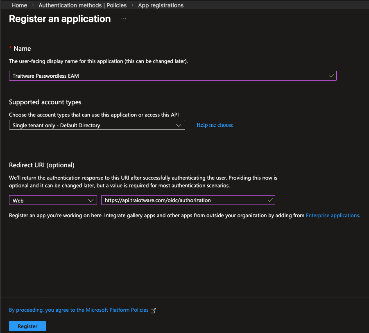Go to Home in the breadcrumb
This screenshot has width=369, height=333.
point(19,5)
